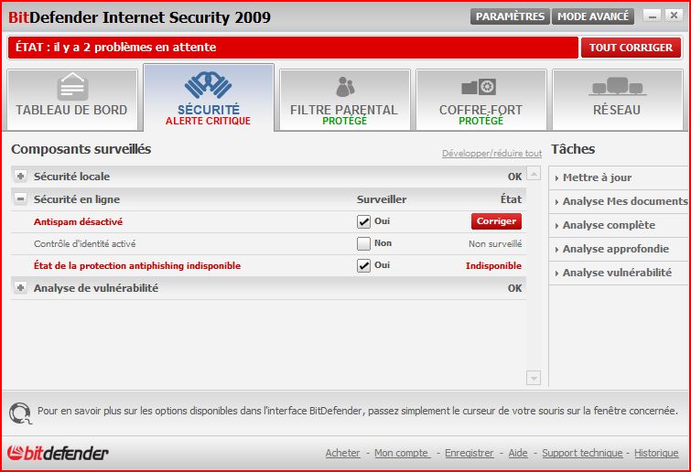Click the list scroll up arrow

[534, 174]
